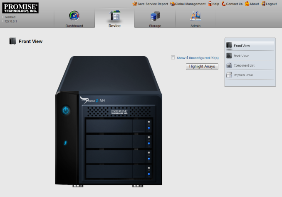
Task: Click the Help icon
Action: 210,4
